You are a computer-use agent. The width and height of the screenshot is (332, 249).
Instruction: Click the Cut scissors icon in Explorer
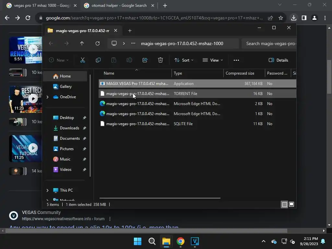pos(83,60)
